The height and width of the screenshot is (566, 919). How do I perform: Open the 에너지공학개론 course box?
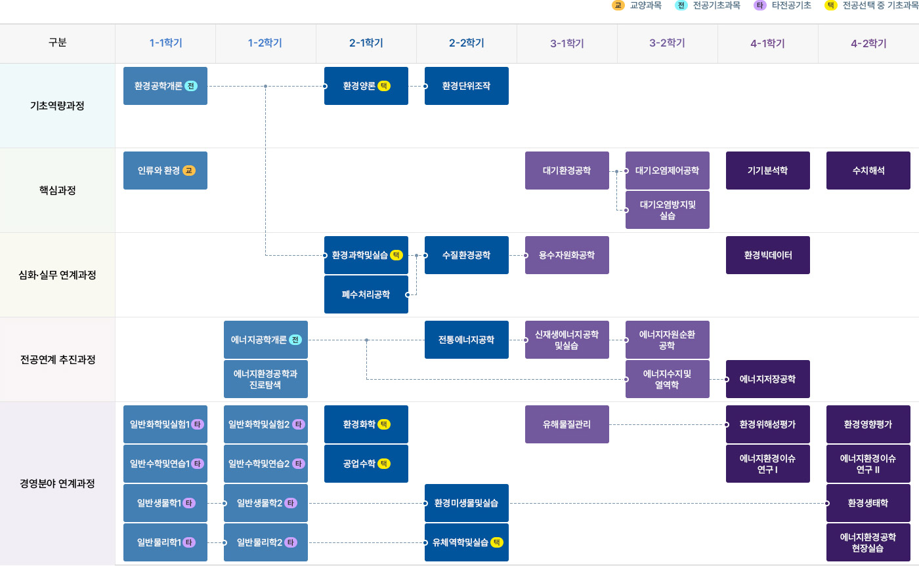tap(266, 340)
